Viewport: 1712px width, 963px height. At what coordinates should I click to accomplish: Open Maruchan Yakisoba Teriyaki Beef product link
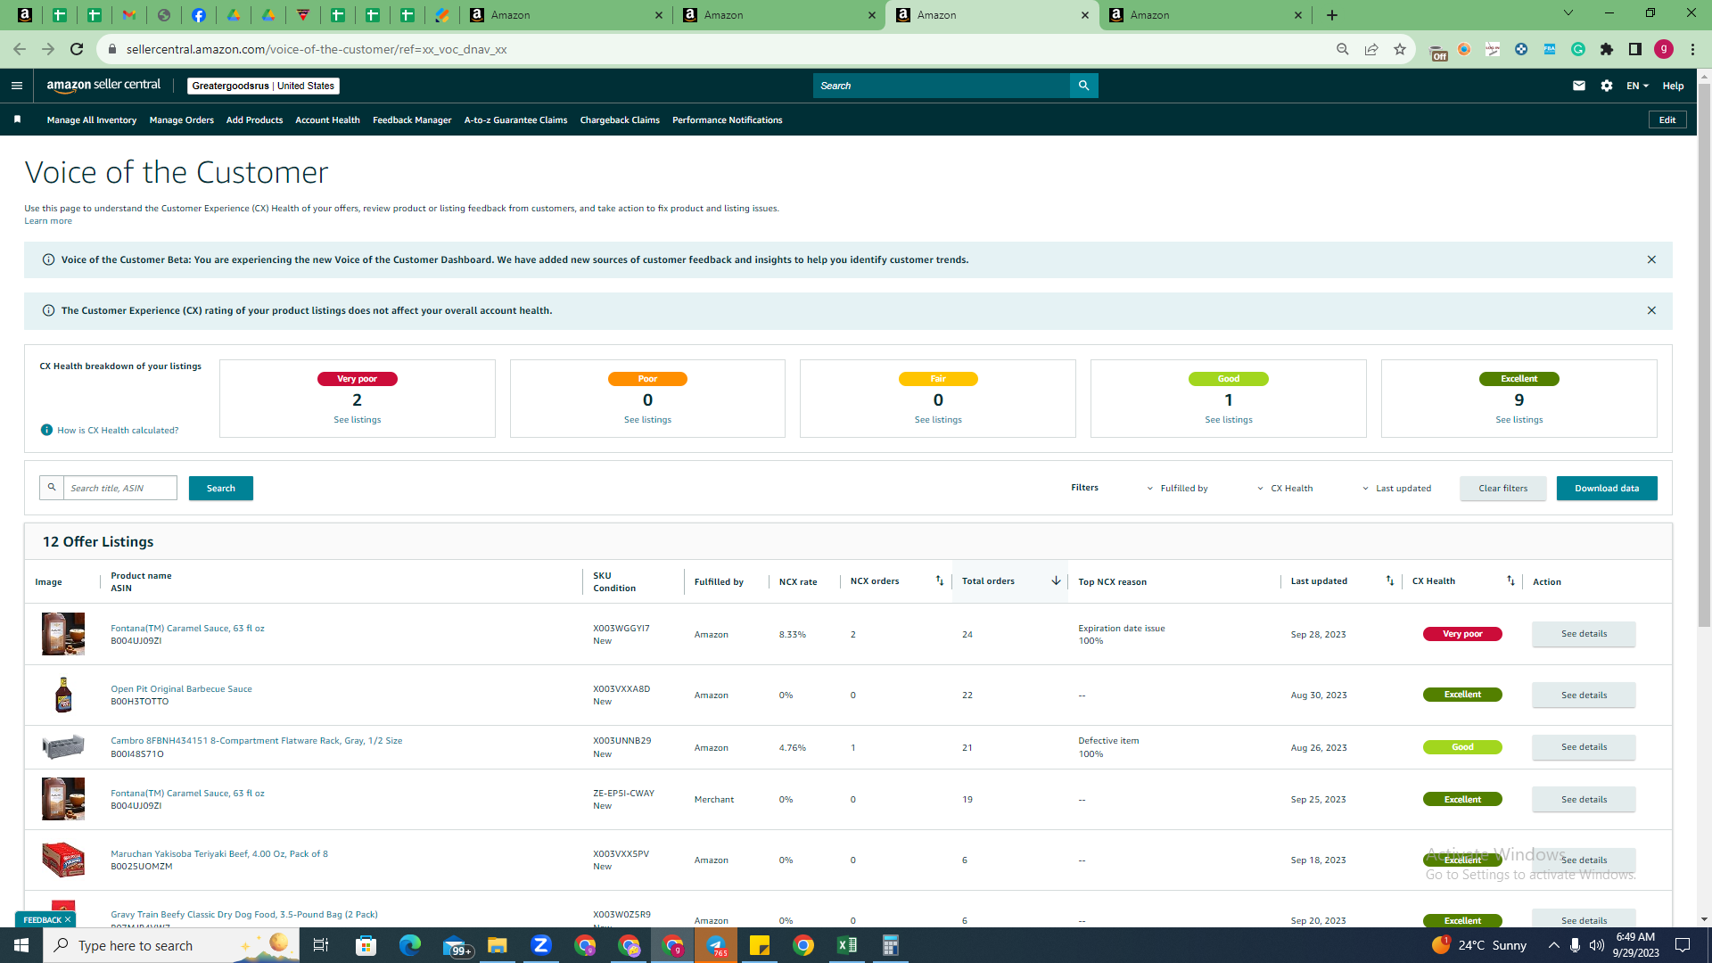tap(219, 853)
